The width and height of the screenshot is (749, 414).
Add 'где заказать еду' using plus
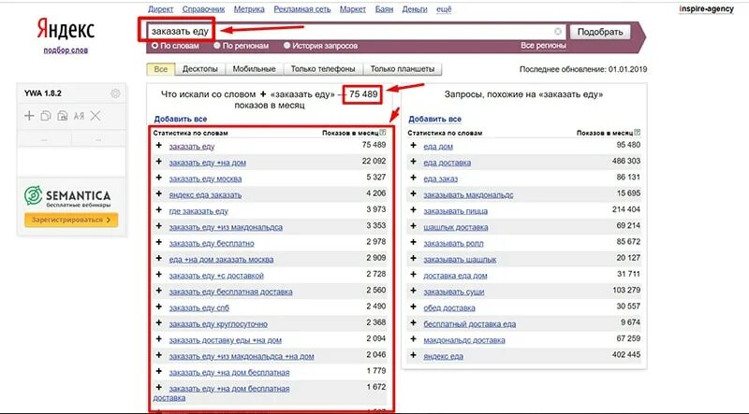pos(159,210)
